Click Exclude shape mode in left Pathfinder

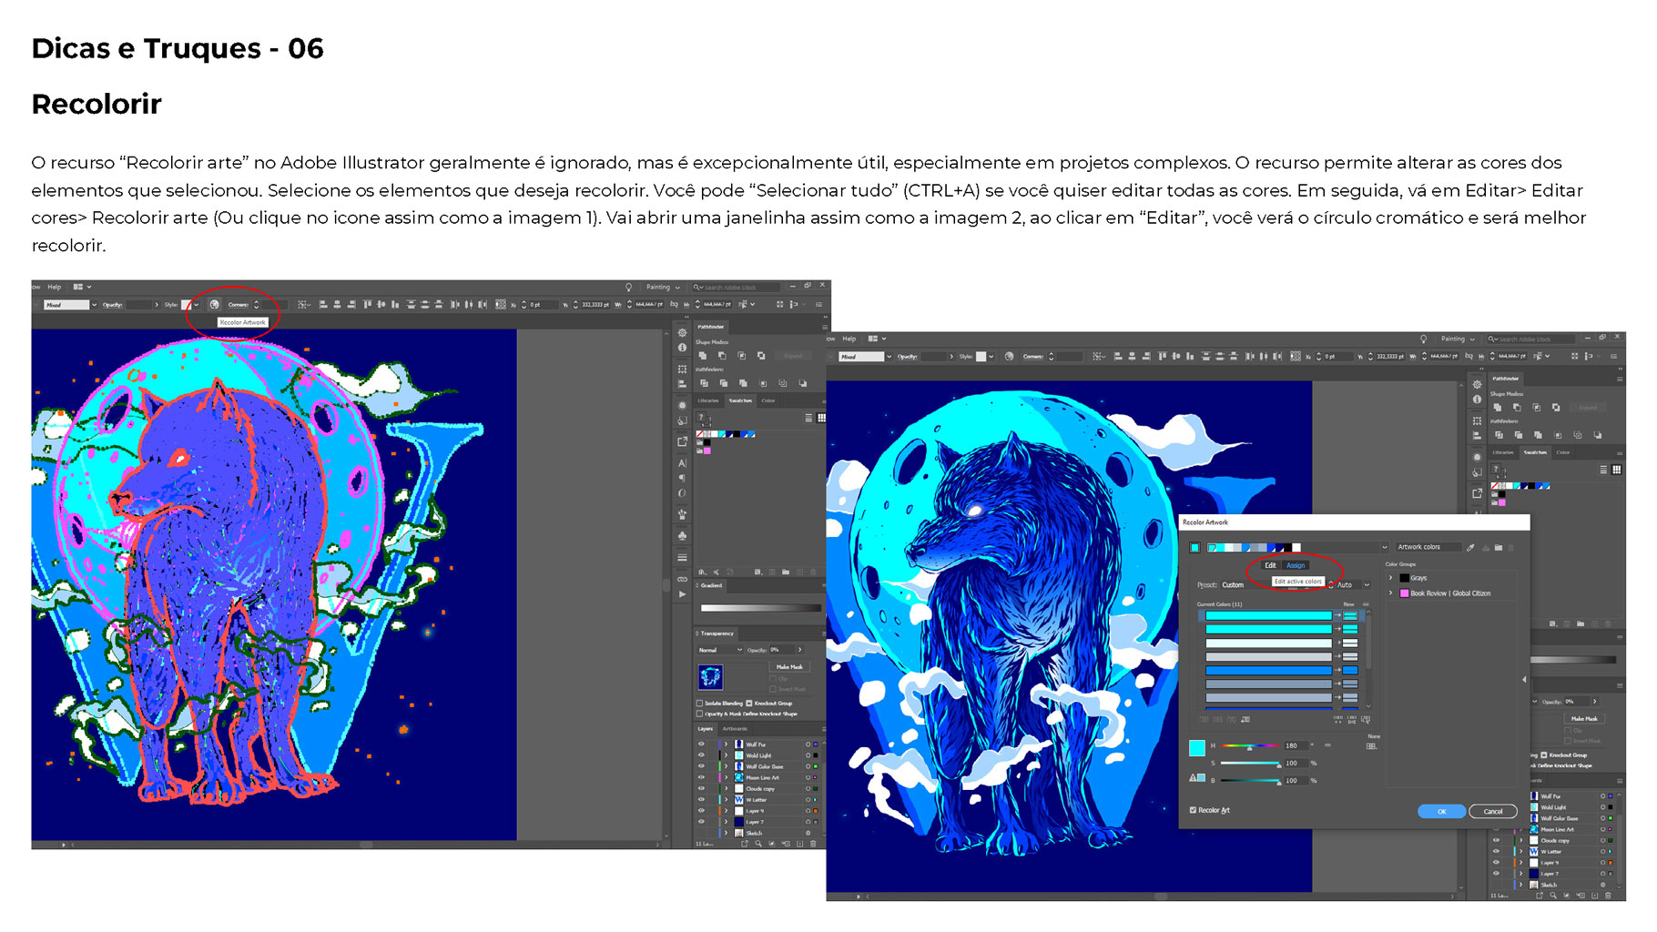tap(761, 355)
